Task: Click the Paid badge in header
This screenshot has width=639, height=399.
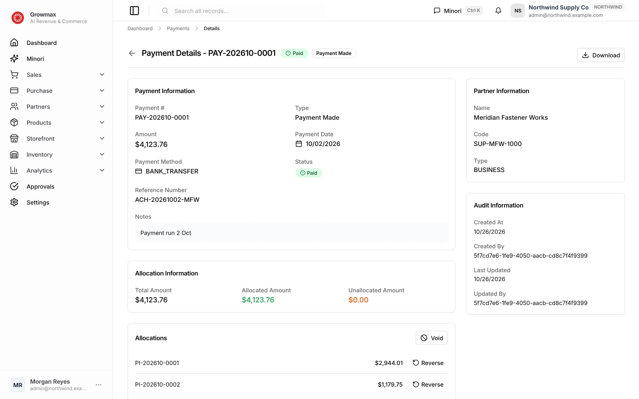Action: point(294,53)
